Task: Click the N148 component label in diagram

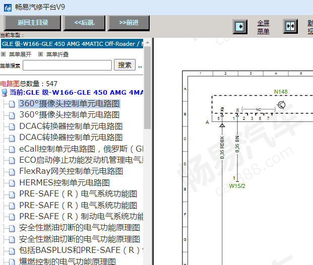Action: (281, 92)
